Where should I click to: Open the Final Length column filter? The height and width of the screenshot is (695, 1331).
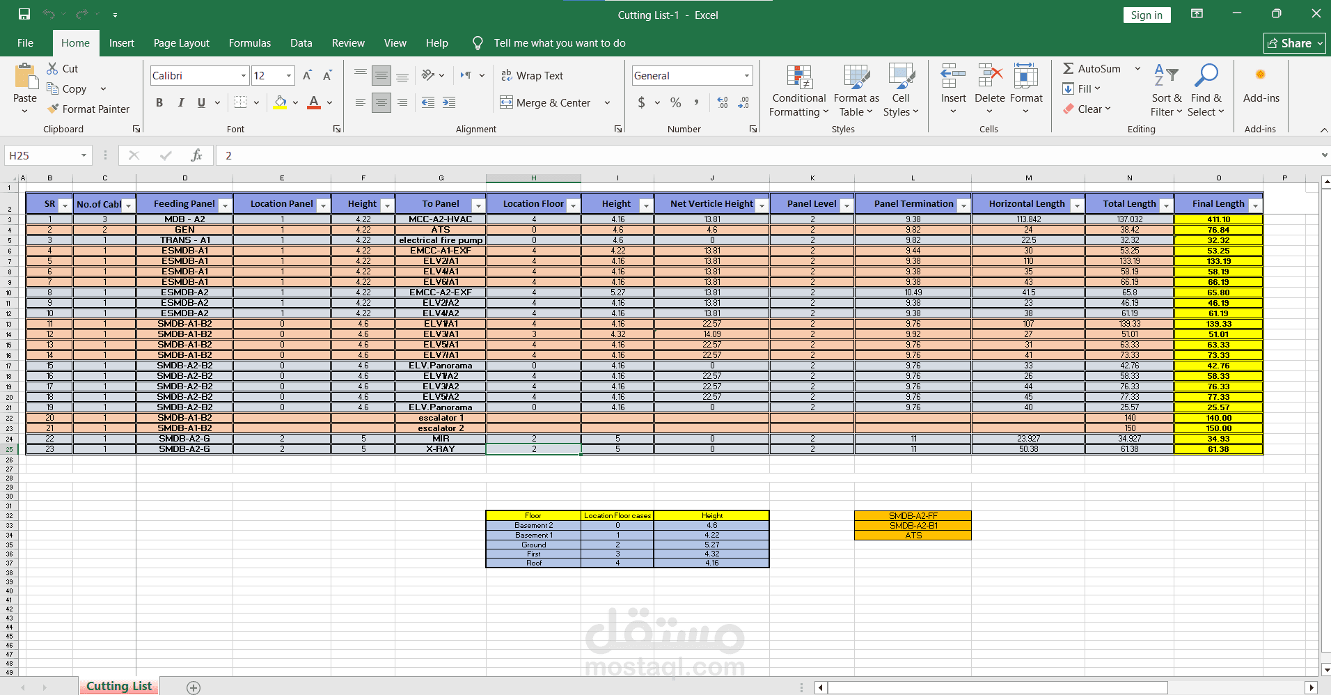[x=1255, y=205]
